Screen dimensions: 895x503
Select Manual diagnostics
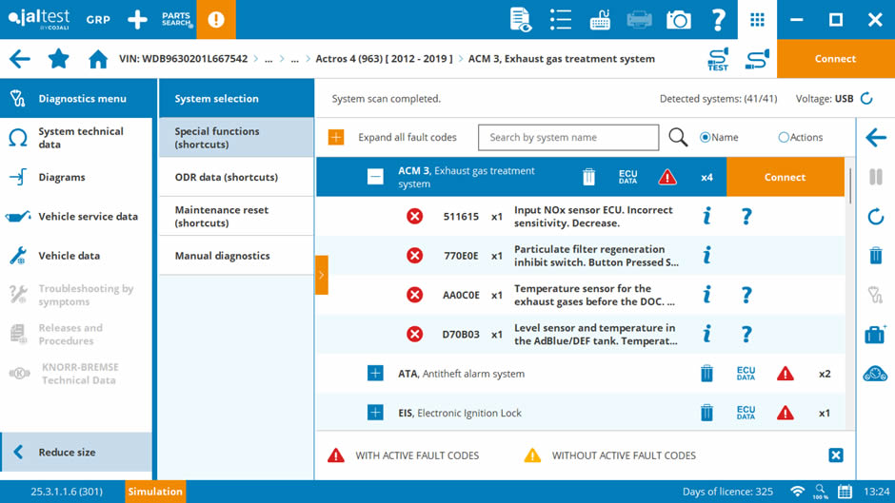tap(236, 256)
